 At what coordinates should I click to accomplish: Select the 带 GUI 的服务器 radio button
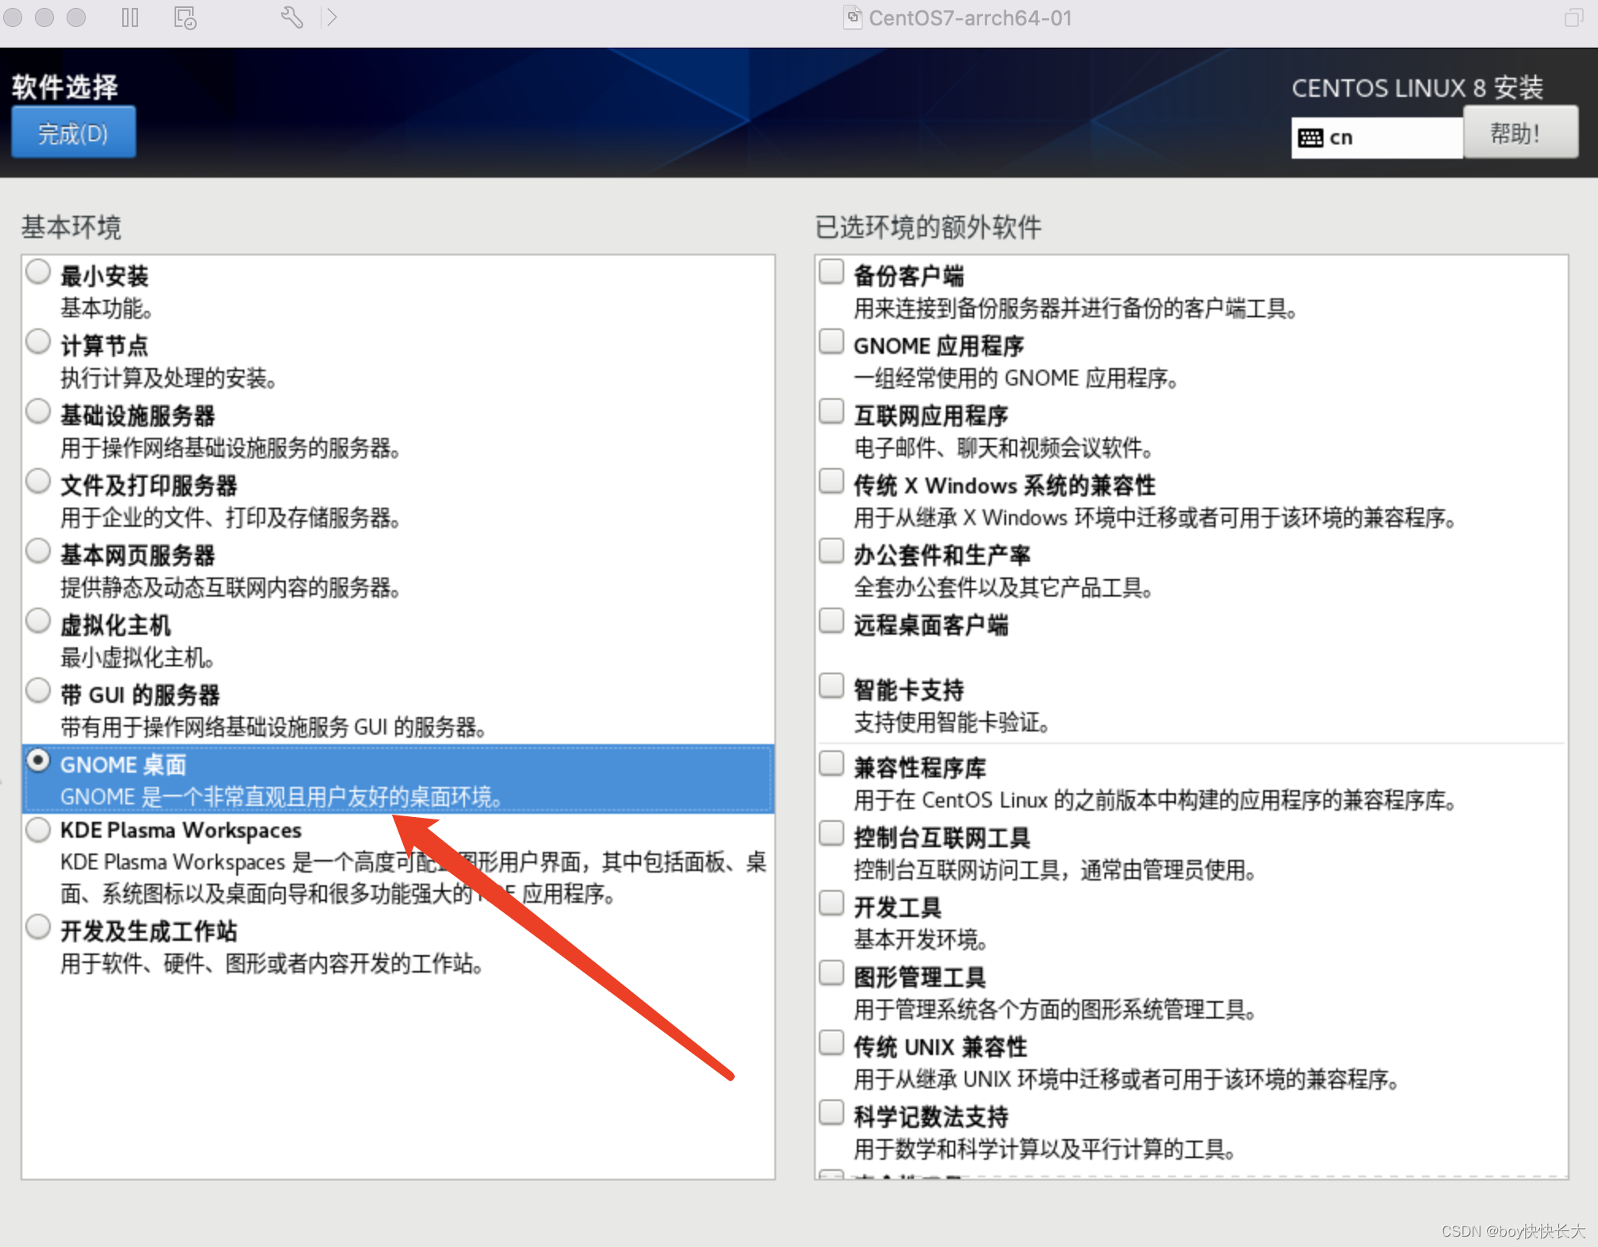tap(38, 691)
